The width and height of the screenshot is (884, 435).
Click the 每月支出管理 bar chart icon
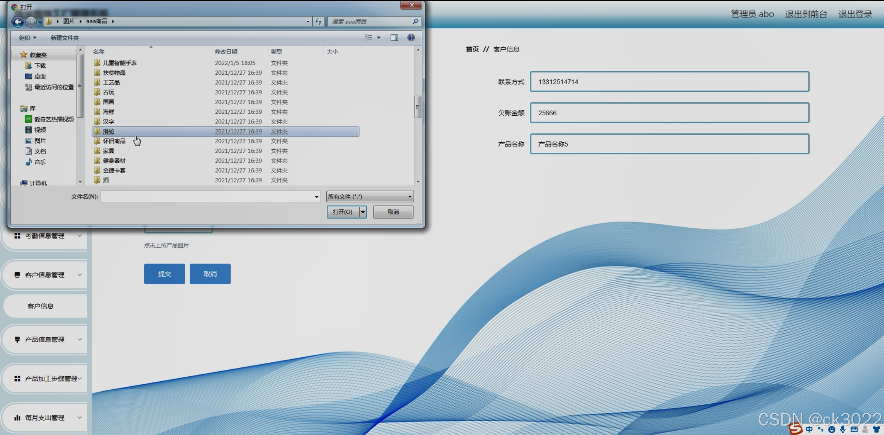coord(17,417)
